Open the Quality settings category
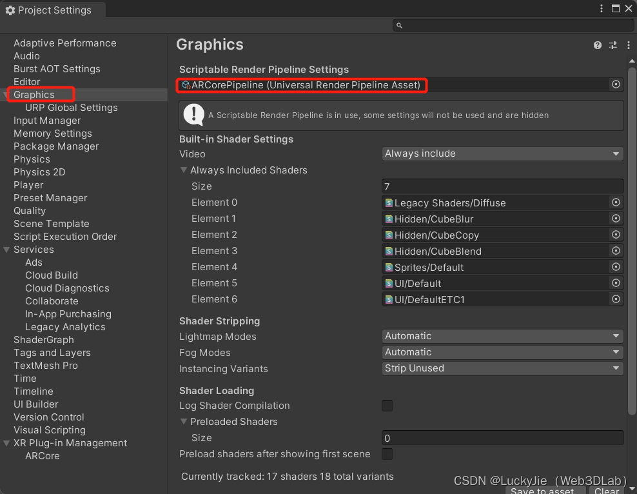The image size is (637, 494). [30, 211]
